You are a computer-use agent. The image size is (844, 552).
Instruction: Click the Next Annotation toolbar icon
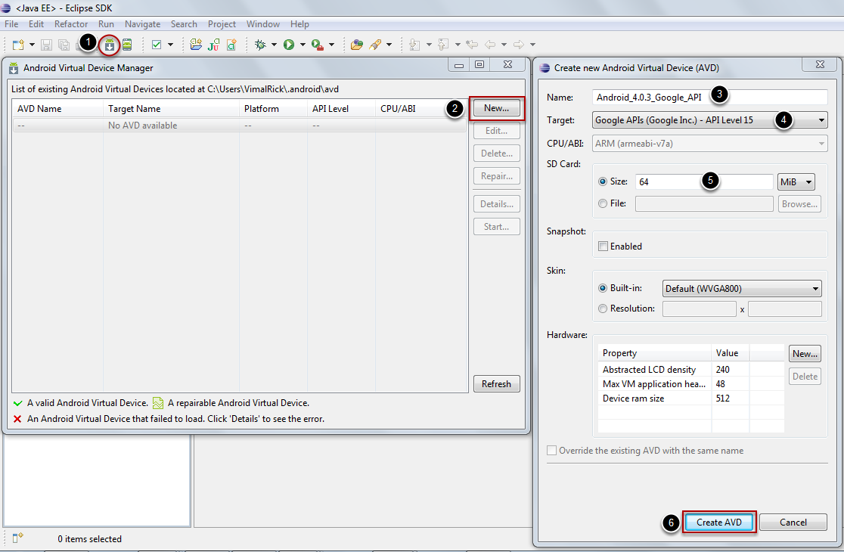[x=414, y=45]
